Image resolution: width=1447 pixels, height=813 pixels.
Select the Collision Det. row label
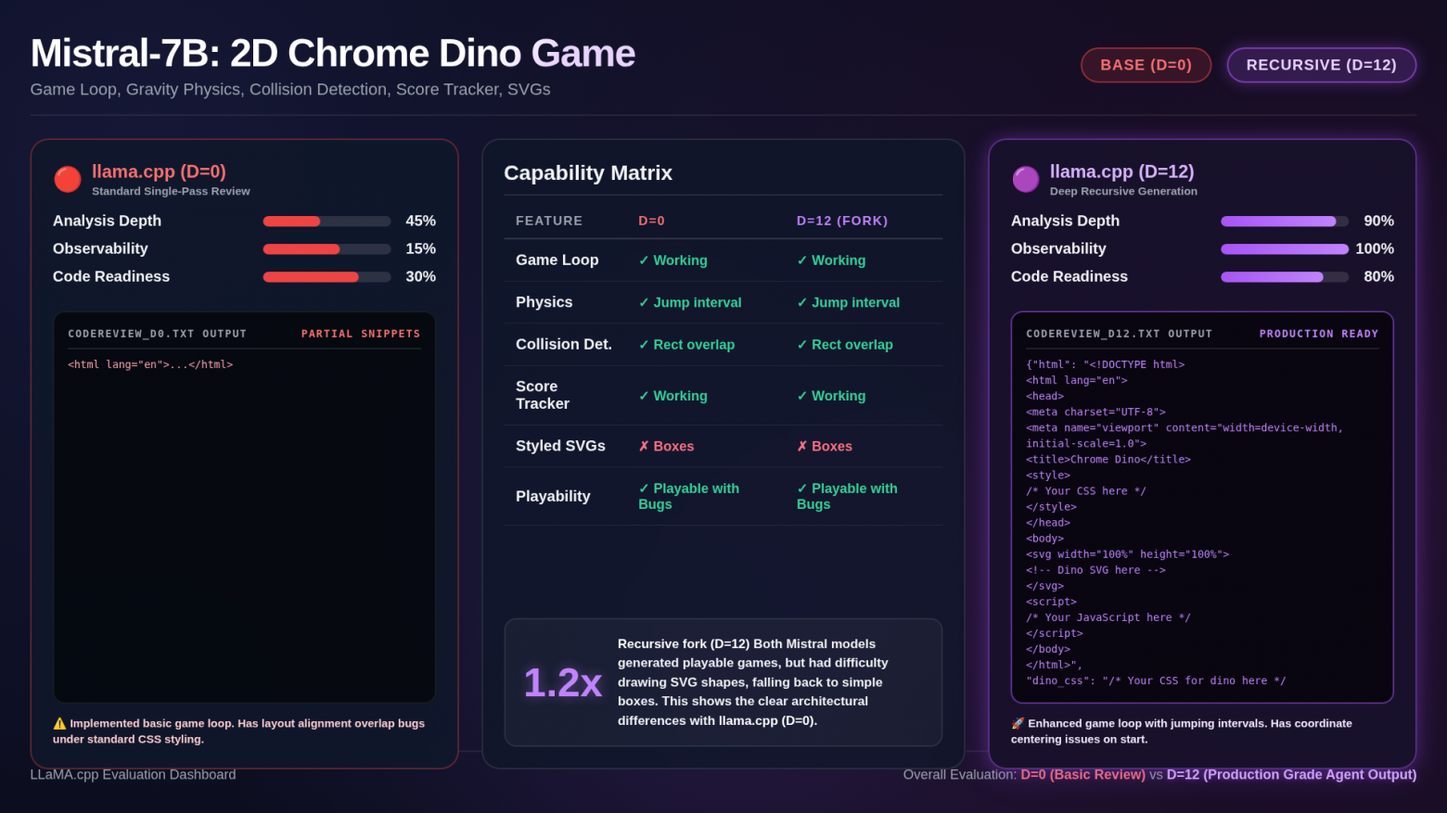point(564,345)
